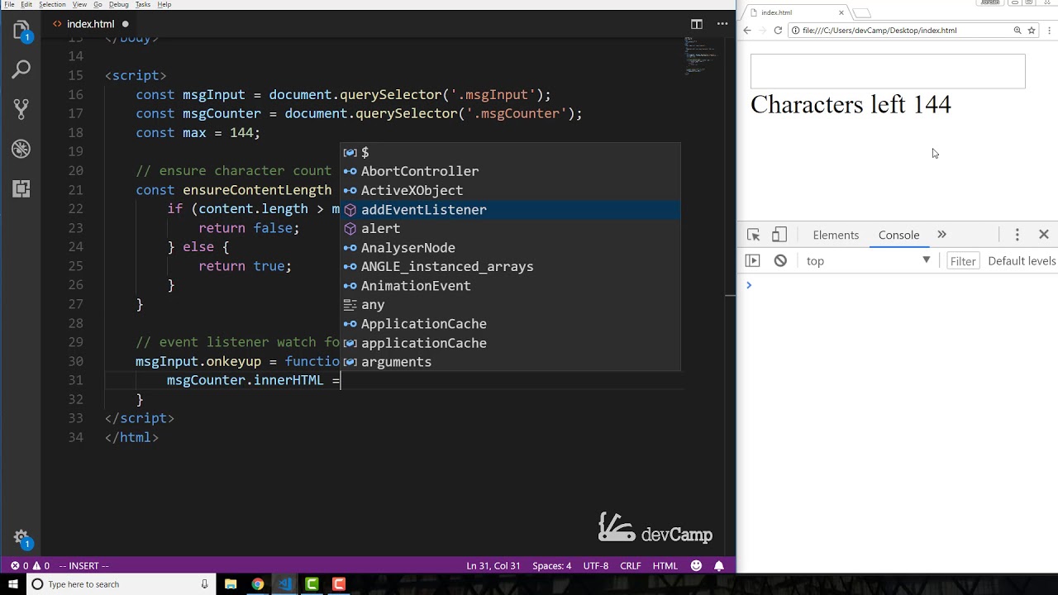The height and width of the screenshot is (595, 1058).
Task: Switch to the Console tab in DevTools
Action: pos(898,236)
